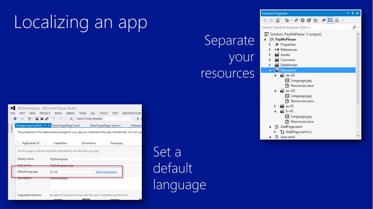Viewport: 373px width, 209px height.
Task: Click the pin auto-hide icon on Solution Explorer
Action: point(353,13)
